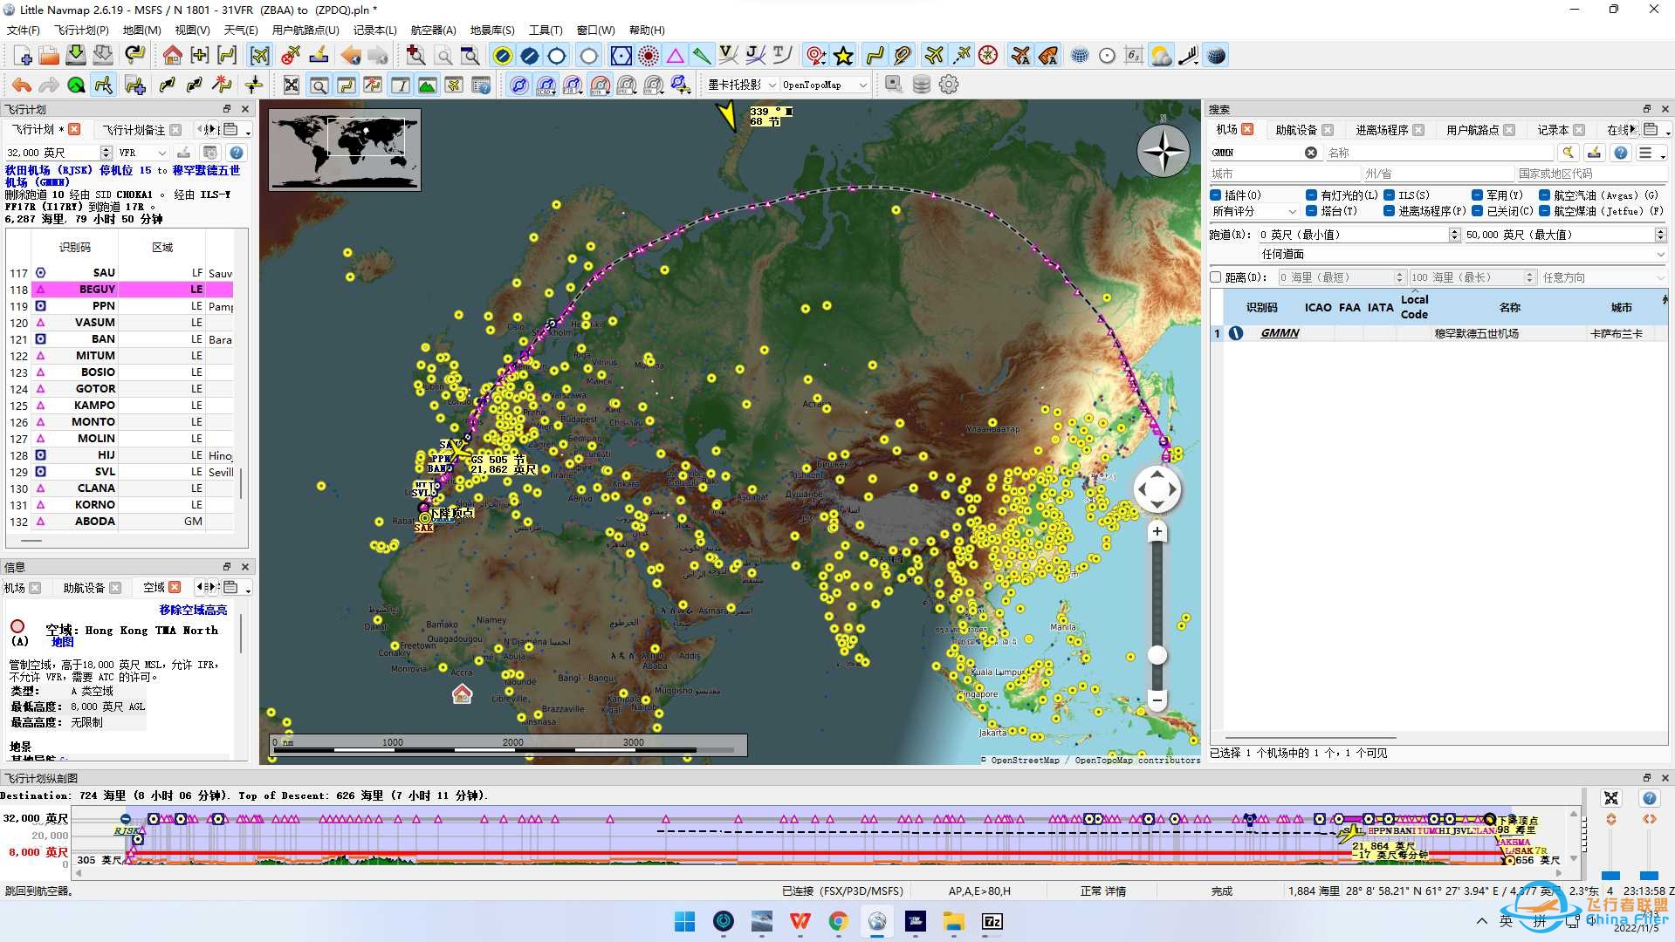Click the undo orange arrow in route toolbar
The image size is (1675, 942).
[22, 85]
